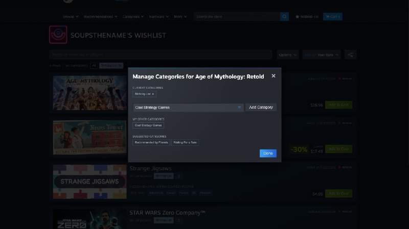
Task: Click Star Wars Zero Company Birthday List tag
Action: click(164, 220)
